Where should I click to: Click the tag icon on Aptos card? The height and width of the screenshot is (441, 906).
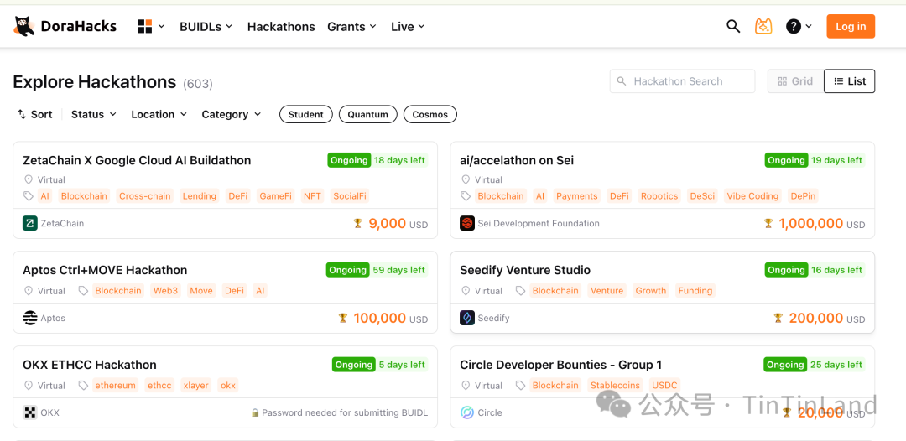(x=83, y=291)
